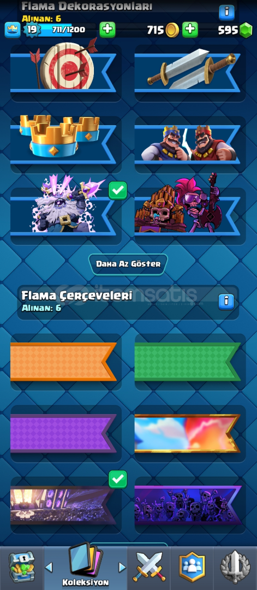Toggle the checkmark on ghost wizard decoration
The width and height of the screenshot is (257, 590).
coord(118,191)
